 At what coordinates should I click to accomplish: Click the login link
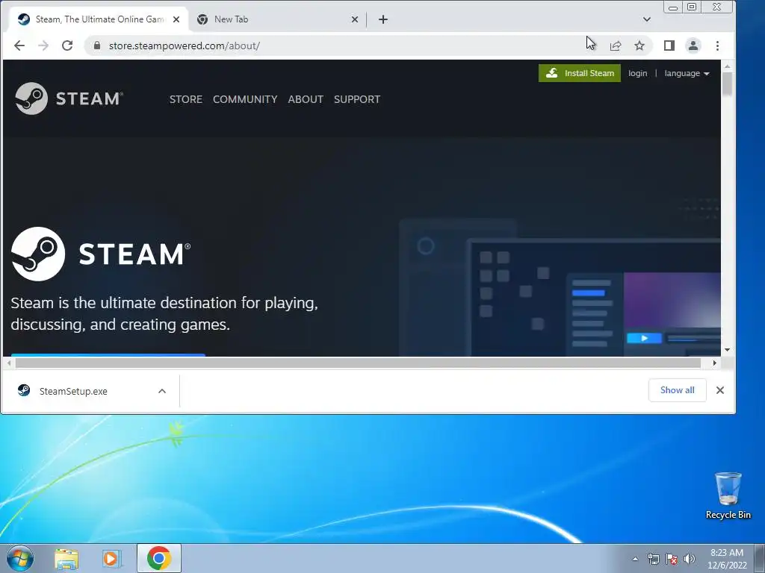[x=638, y=73]
